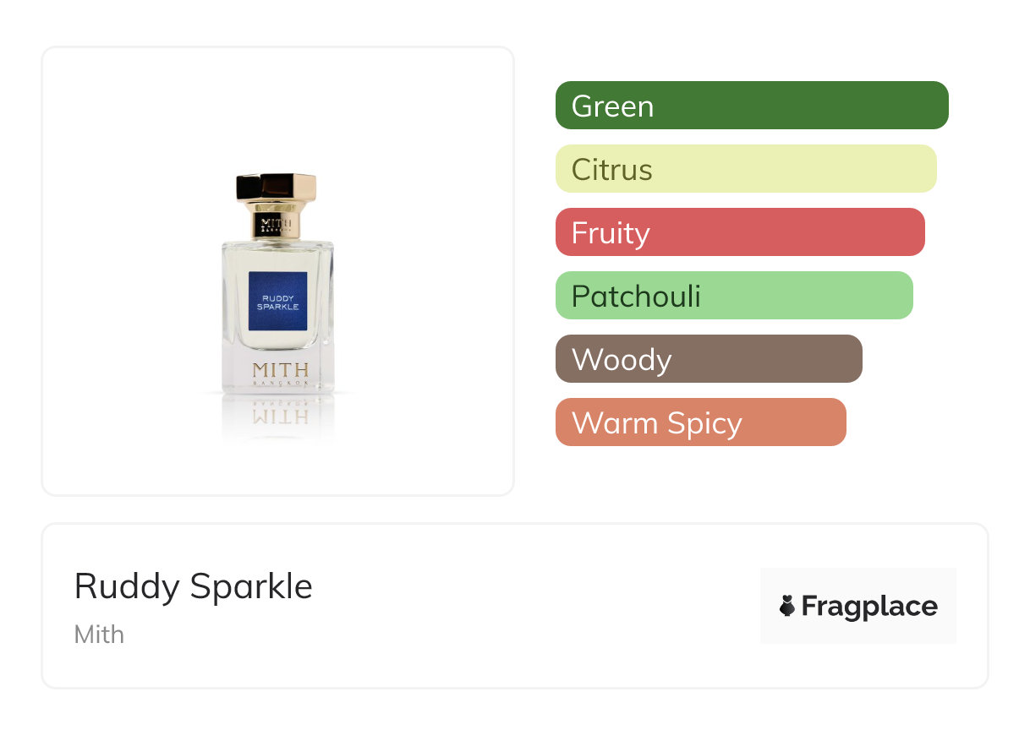Click the large MITH lettering on bottle base
This screenshot has height=730, width=1030.
tap(280, 370)
